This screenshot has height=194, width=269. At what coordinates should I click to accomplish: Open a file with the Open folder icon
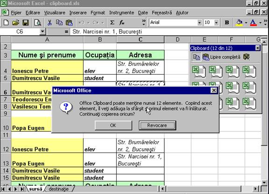(15, 22)
